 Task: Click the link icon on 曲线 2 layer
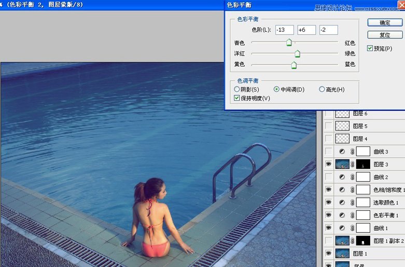click(x=352, y=177)
